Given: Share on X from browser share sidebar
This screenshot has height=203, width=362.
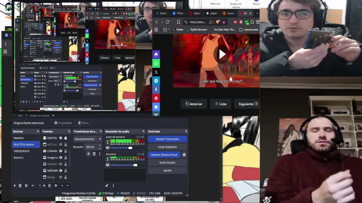Looking at the screenshot, I should (156, 72).
